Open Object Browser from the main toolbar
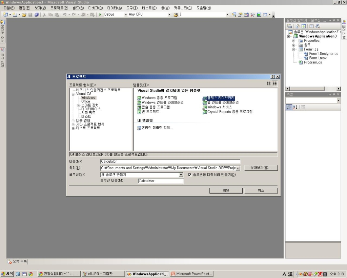Image resolution: width=347 pixels, height=278 pixels. point(246,15)
